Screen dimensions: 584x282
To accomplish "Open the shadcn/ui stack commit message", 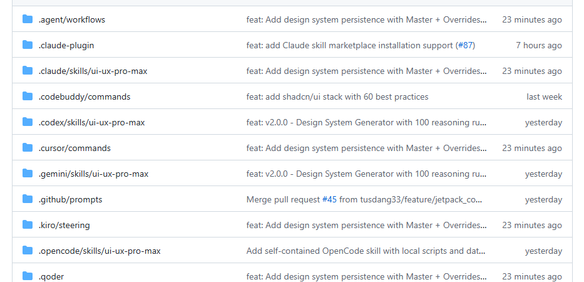I will click(337, 97).
